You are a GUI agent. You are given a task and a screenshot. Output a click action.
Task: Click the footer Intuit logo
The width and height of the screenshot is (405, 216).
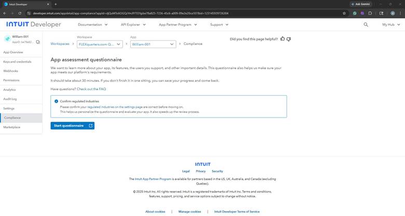click(203, 164)
